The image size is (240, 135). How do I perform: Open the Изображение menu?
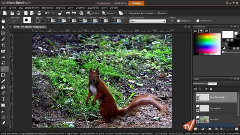coord(32,7)
